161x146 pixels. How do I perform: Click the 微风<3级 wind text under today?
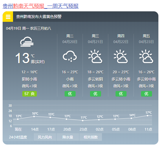tap(30, 86)
